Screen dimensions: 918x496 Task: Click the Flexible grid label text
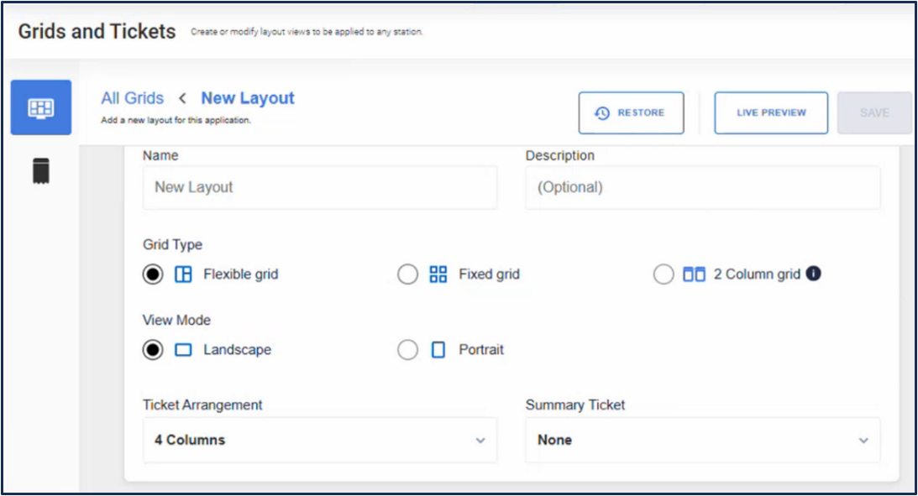[x=240, y=274]
